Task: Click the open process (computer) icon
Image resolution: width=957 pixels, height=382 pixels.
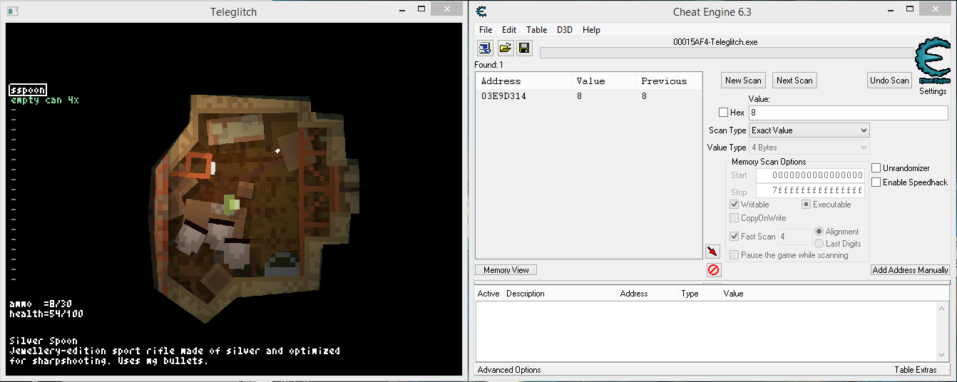Action: click(485, 48)
